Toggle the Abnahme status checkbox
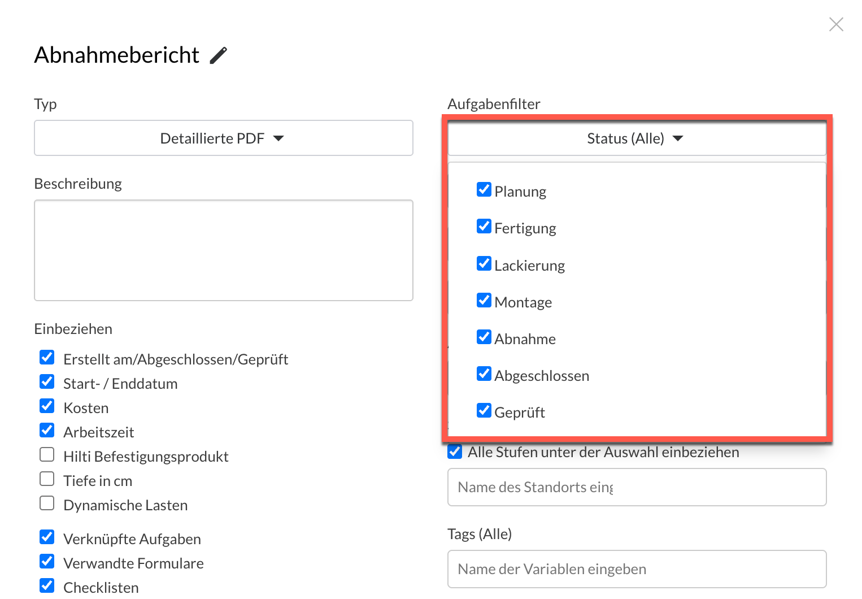This screenshot has height=599, width=862. click(x=484, y=337)
